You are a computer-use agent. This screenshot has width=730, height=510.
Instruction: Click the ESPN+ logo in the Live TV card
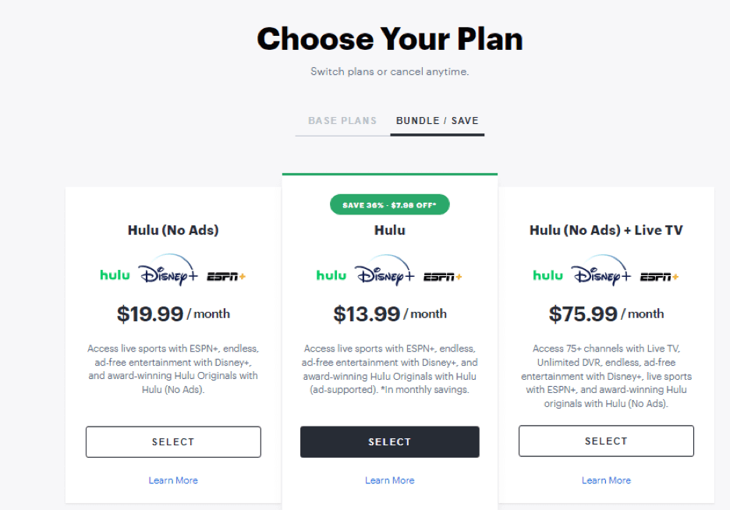[x=658, y=274]
